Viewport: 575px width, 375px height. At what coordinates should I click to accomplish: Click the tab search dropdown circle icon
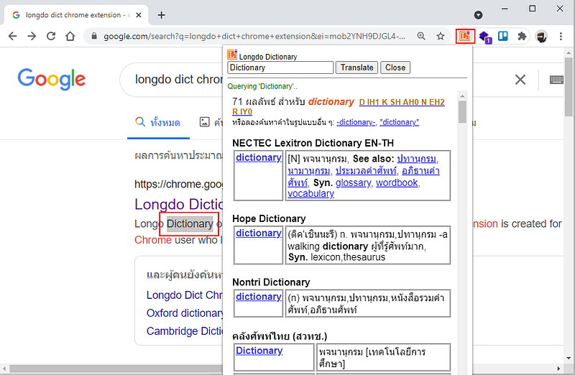[478, 15]
